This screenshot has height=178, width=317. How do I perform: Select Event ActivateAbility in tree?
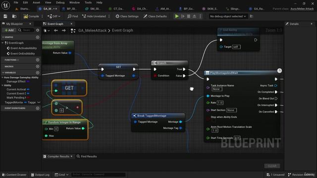(x=22, y=48)
